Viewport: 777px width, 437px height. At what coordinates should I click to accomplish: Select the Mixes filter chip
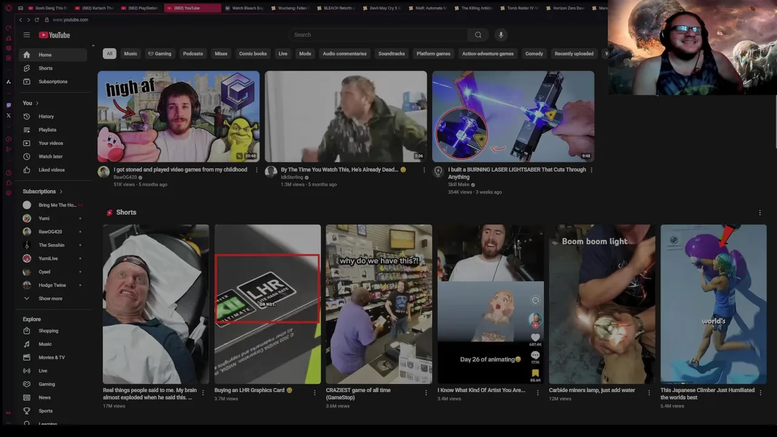point(221,53)
